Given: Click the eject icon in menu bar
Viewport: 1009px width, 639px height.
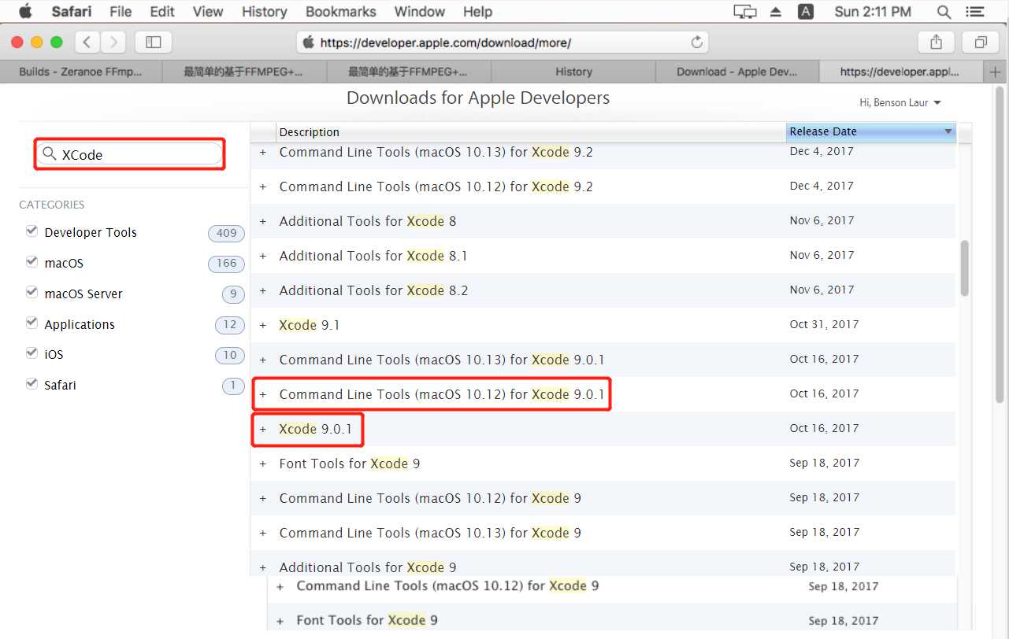Looking at the screenshot, I should tap(776, 12).
